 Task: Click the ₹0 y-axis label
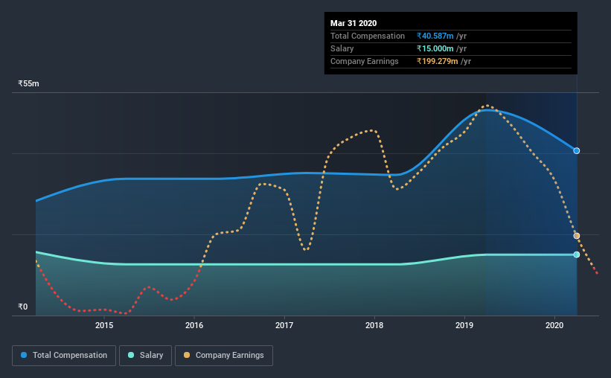tap(23, 307)
